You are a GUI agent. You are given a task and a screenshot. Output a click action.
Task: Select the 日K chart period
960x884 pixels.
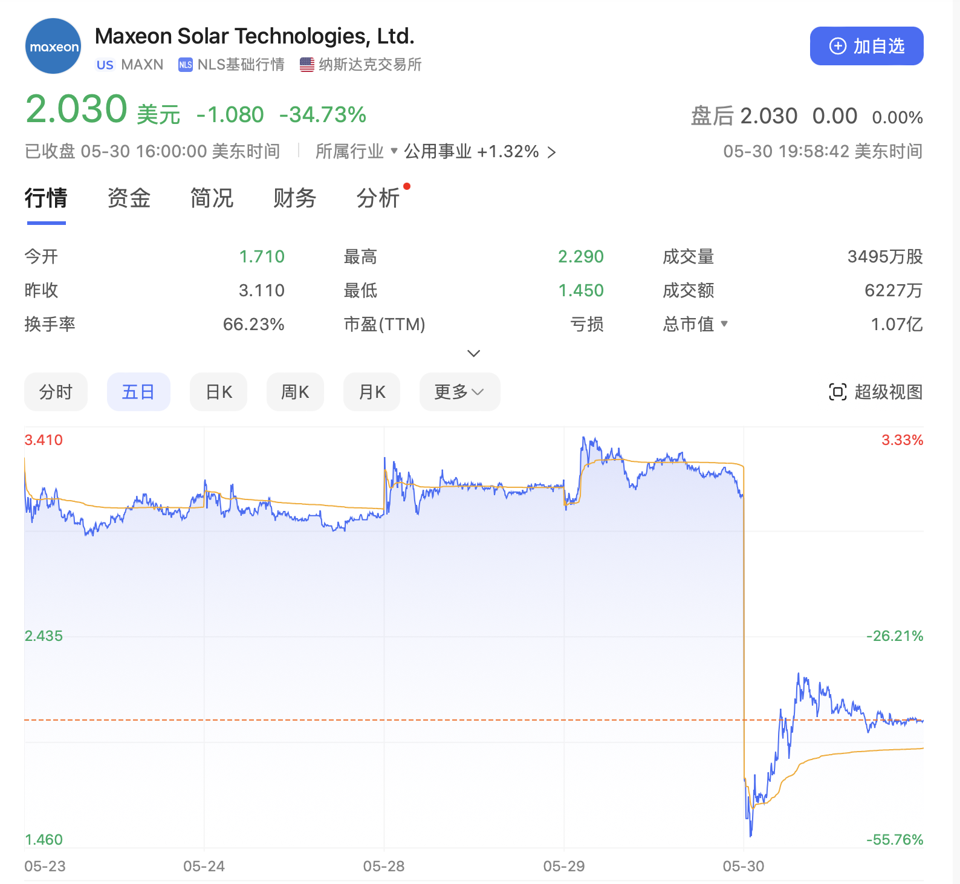click(x=218, y=392)
